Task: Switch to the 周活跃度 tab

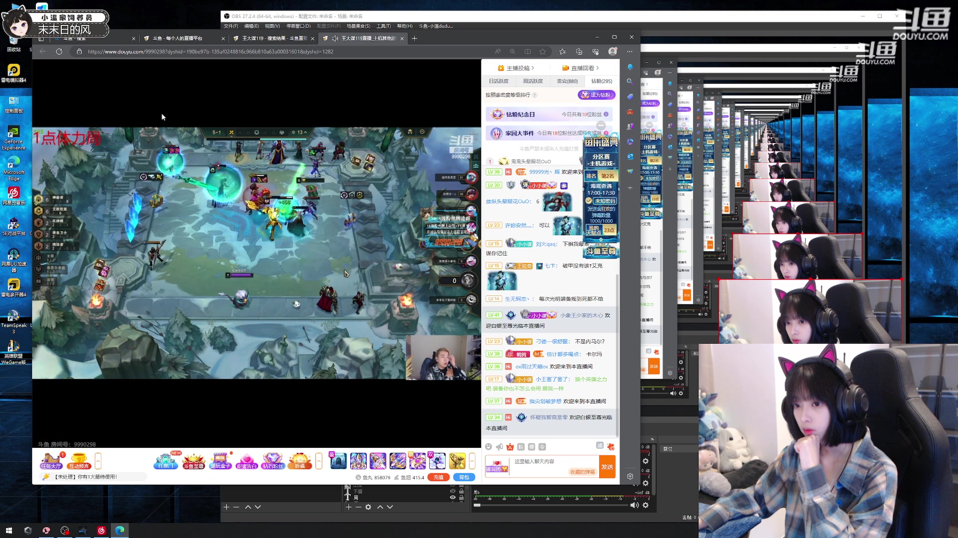Action: pyautogui.click(x=533, y=81)
